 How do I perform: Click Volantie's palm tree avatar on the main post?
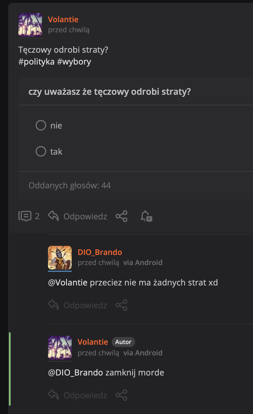(30, 25)
